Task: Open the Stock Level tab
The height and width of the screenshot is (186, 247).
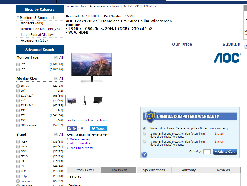Action: tap(84, 170)
